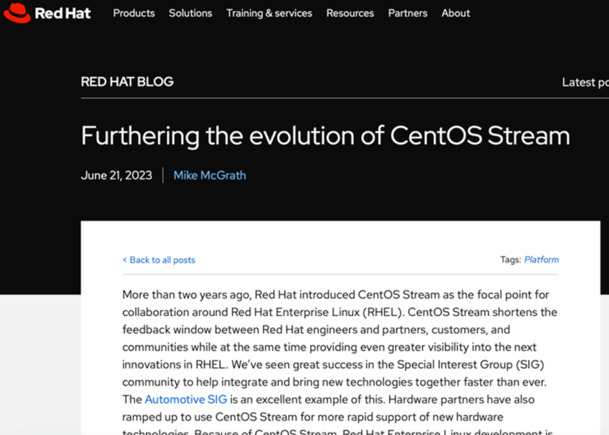
Task: Click the June 21, 2023 publication date
Action: 116,175
